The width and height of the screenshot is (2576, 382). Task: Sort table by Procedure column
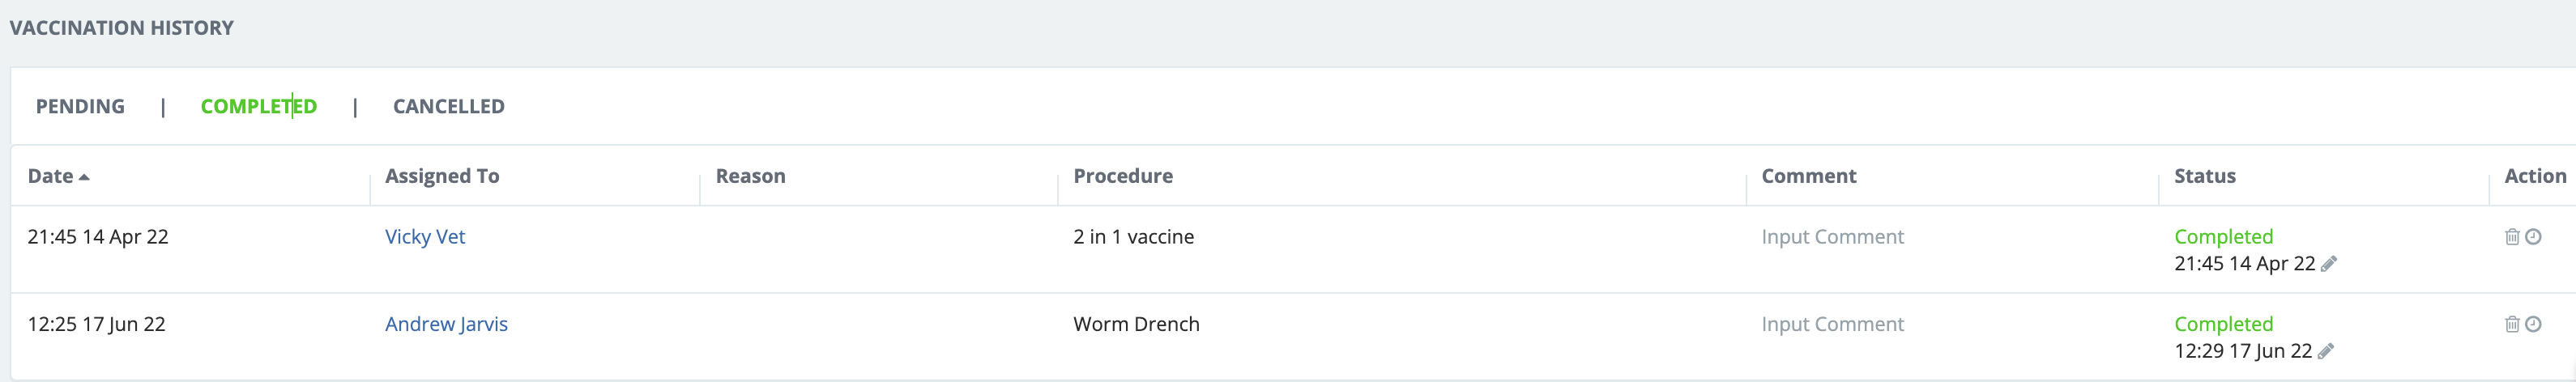pos(1122,176)
